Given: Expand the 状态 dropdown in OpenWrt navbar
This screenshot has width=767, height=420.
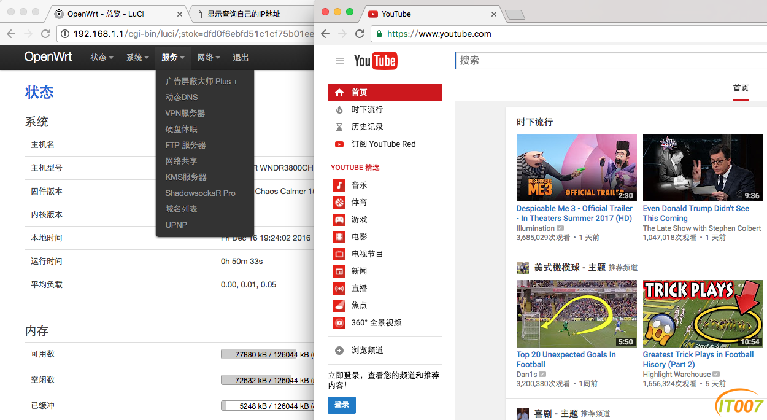Looking at the screenshot, I should click(x=102, y=57).
